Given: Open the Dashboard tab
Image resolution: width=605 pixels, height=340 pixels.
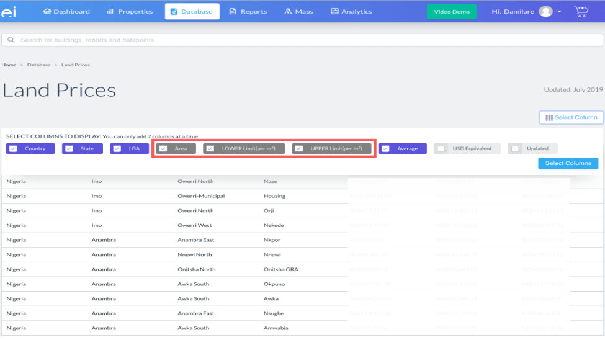Looking at the screenshot, I should point(66,12).
